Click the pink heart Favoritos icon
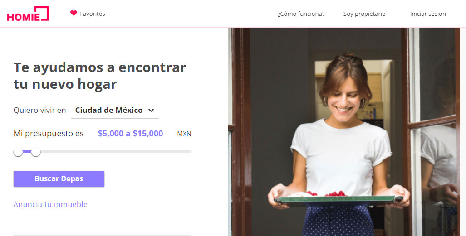This screenshot has height=236, width=466. tap(74, 13)
